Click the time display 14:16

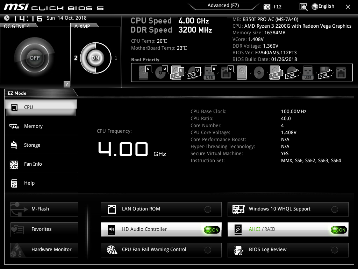[x=28, y=18]
